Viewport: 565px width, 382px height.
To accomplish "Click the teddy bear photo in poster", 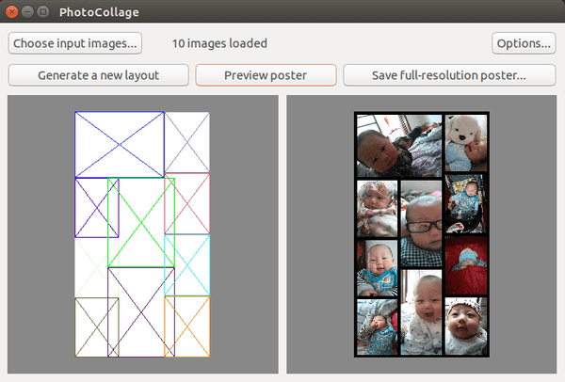I will (466, 143).
